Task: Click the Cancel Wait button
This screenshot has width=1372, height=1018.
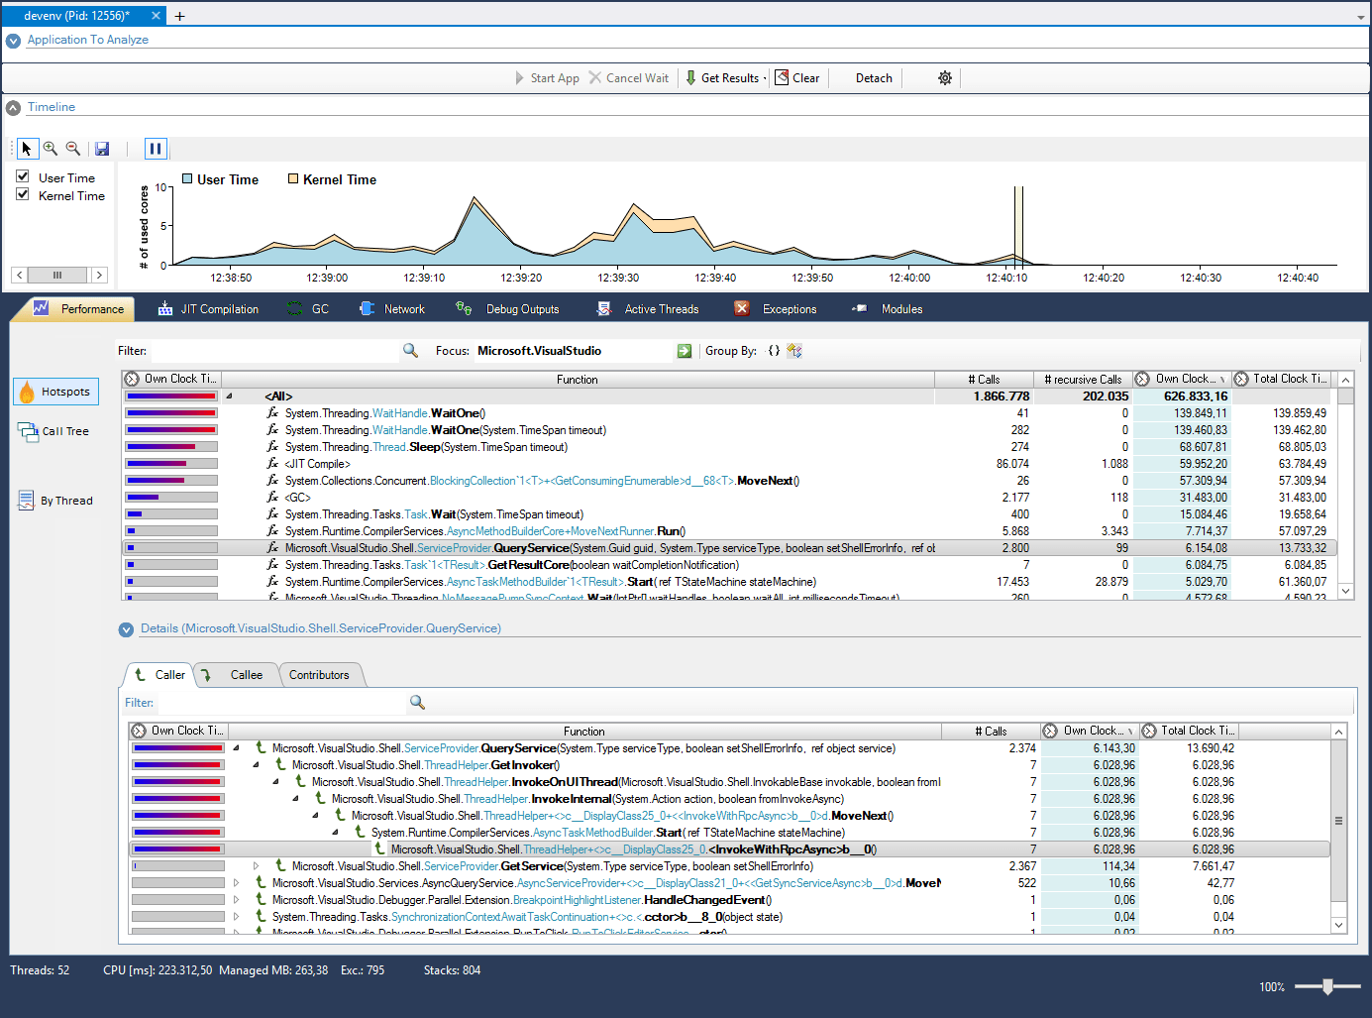Action: pos(629,78)
